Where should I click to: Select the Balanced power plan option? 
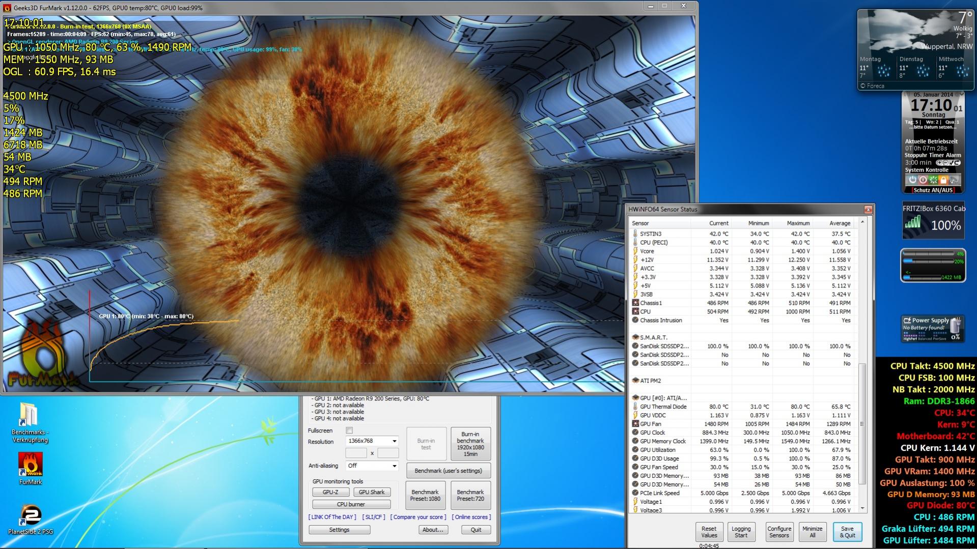(925, 339)
